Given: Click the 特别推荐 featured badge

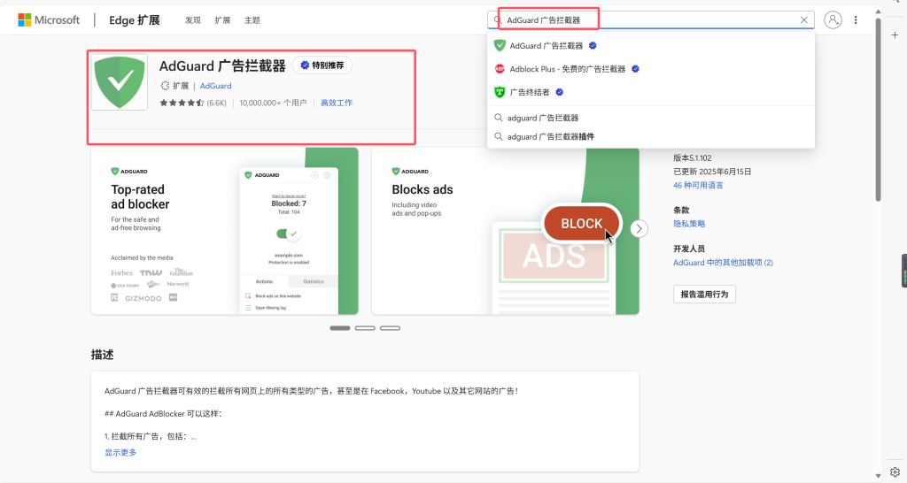Looking at the screenshot, I should [322, 65].
